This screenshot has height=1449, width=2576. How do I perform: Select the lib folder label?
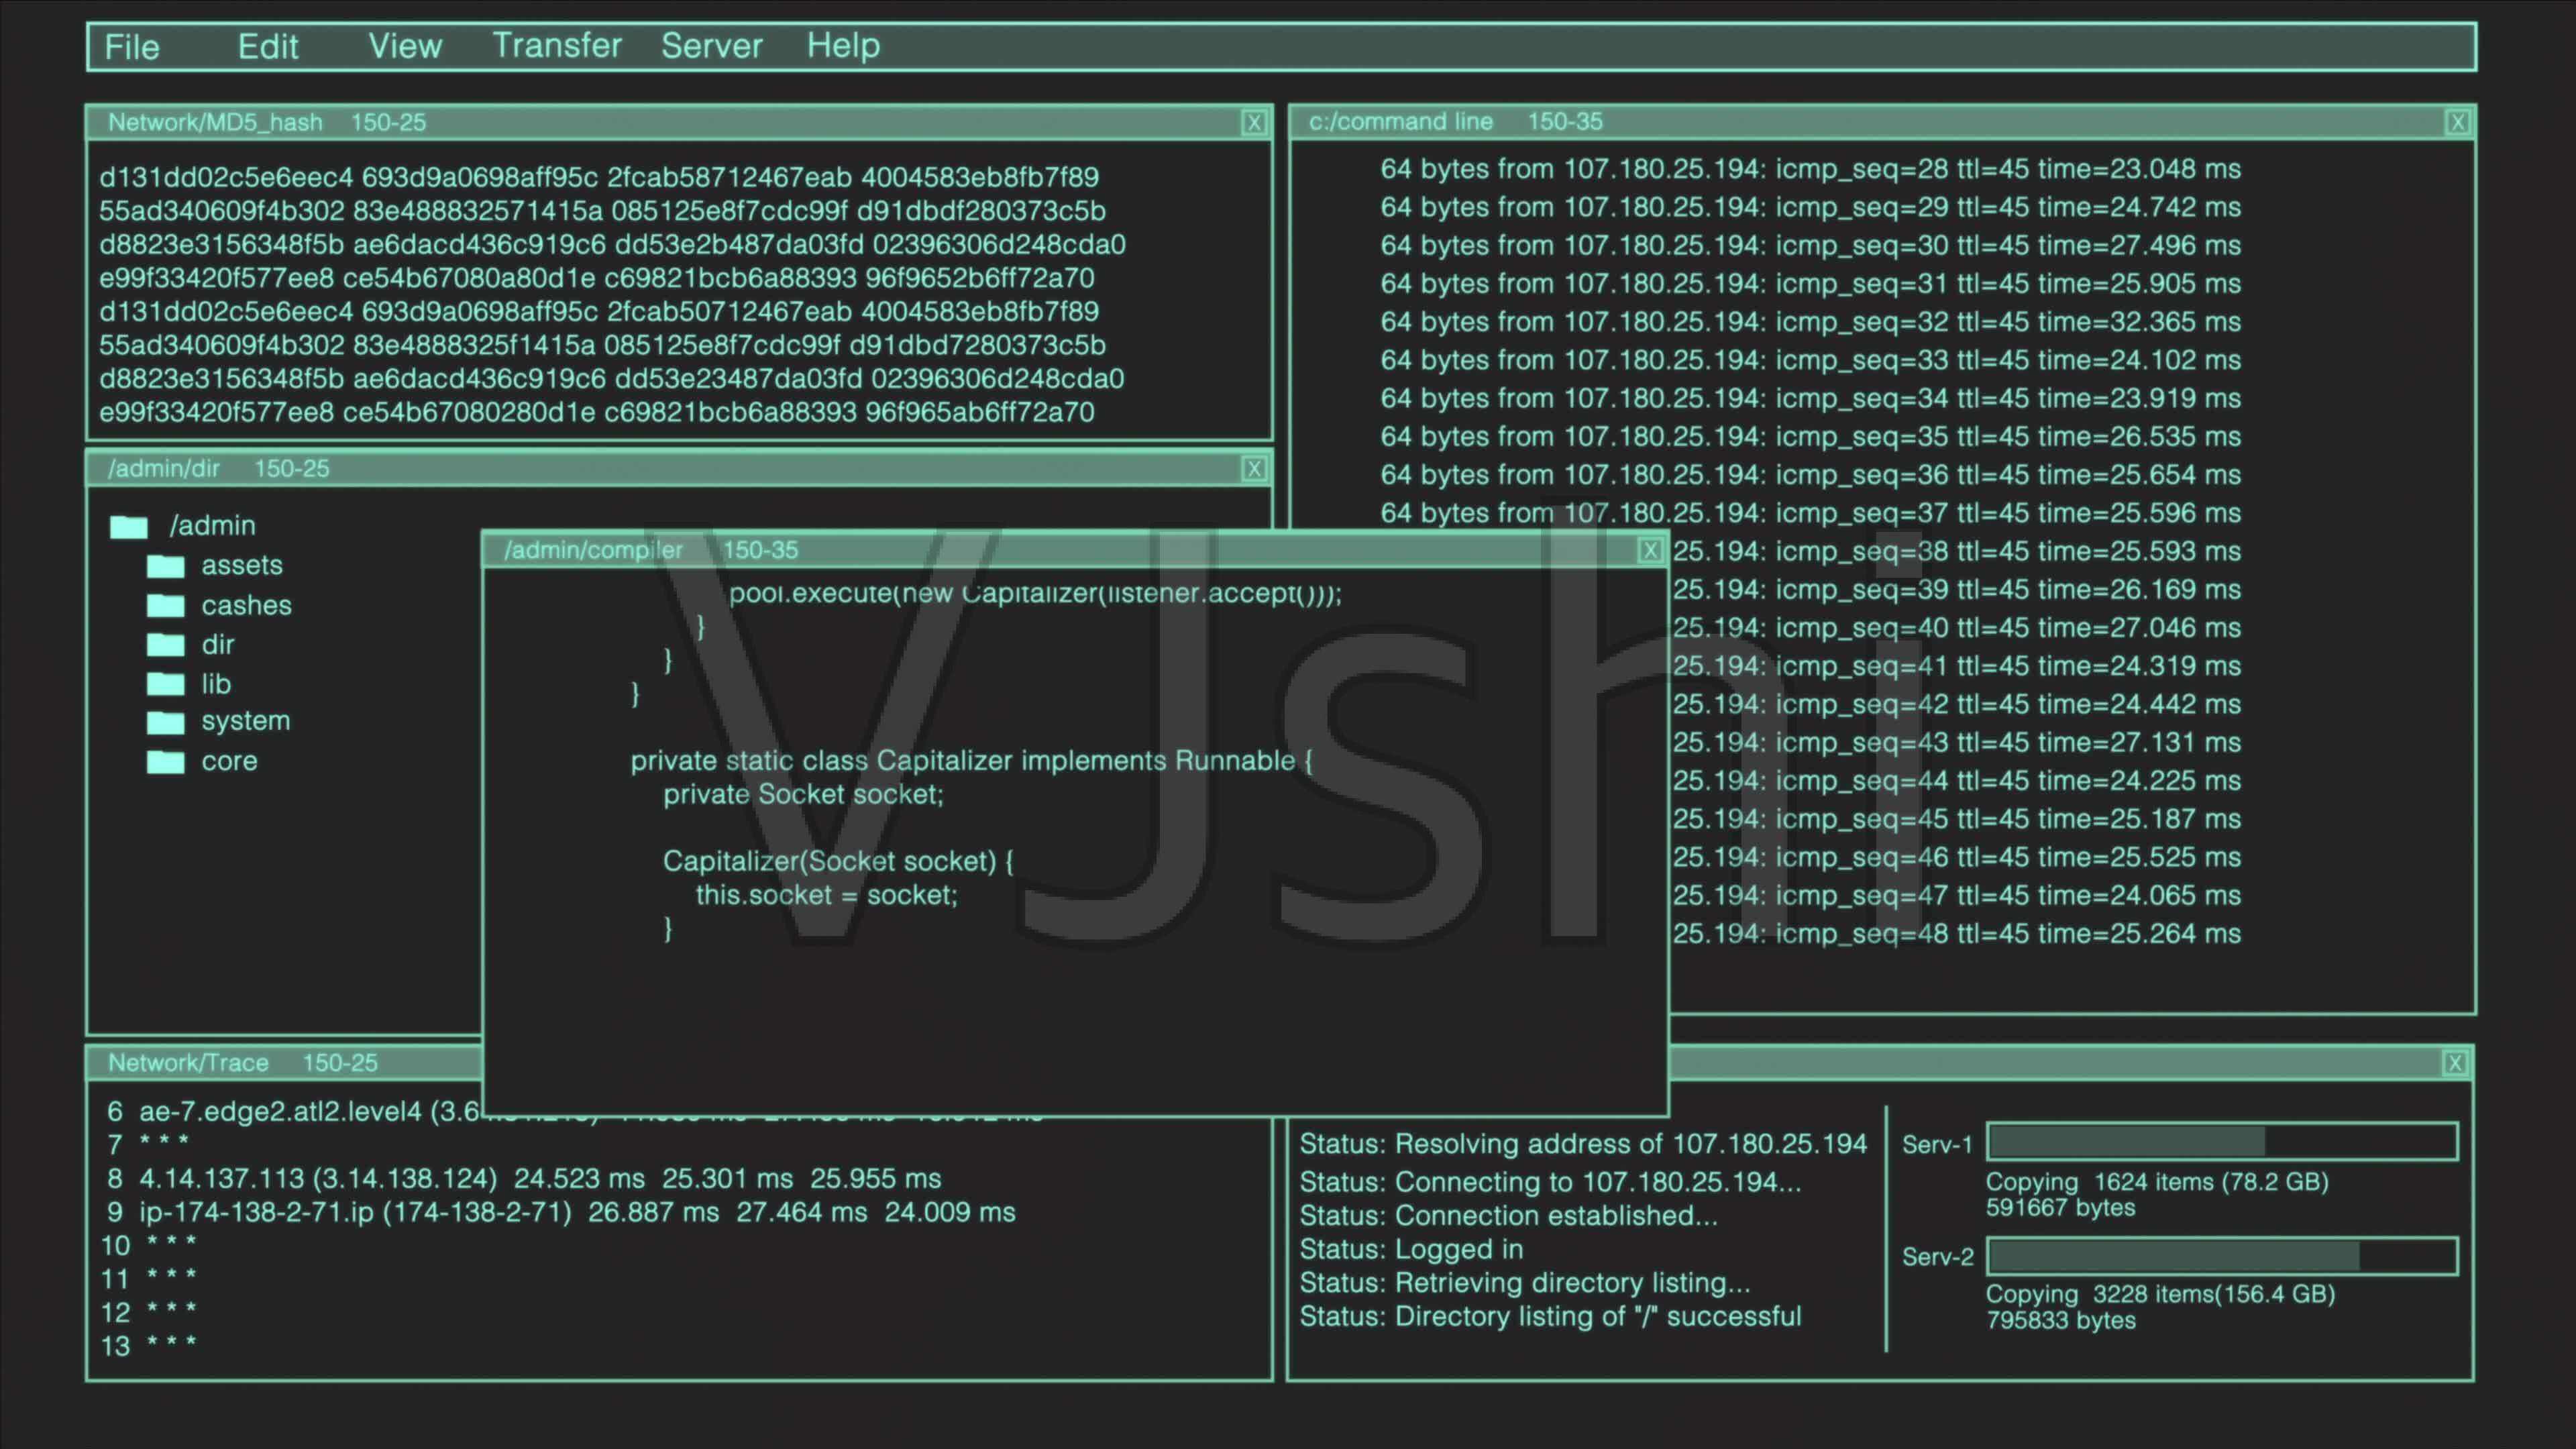[x=216, y=684]
